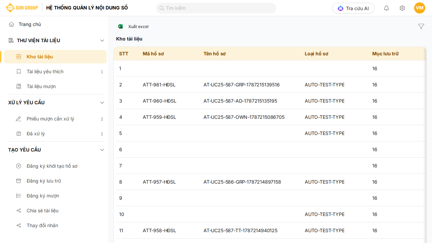Open Đăng ký mượn

pos(55,196)
